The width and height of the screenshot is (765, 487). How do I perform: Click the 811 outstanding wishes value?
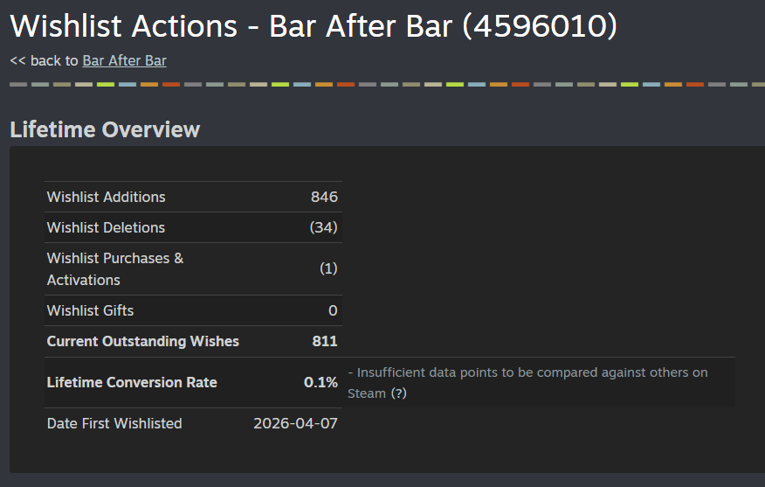click(325, 342)
